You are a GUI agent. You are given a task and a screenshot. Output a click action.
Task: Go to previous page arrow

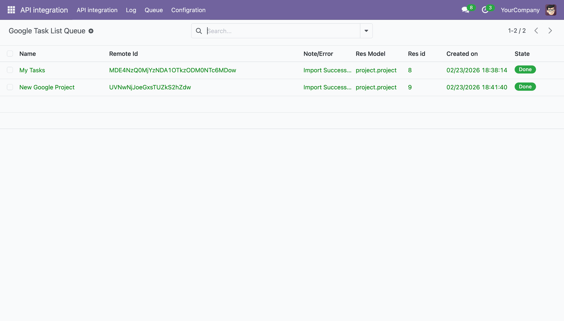[x=536, y=31]
